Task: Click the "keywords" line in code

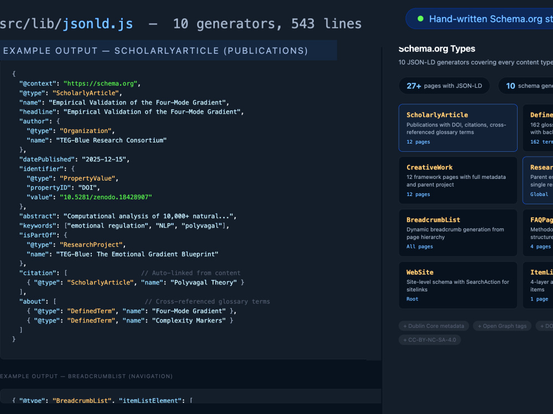Action: [124, 226]
